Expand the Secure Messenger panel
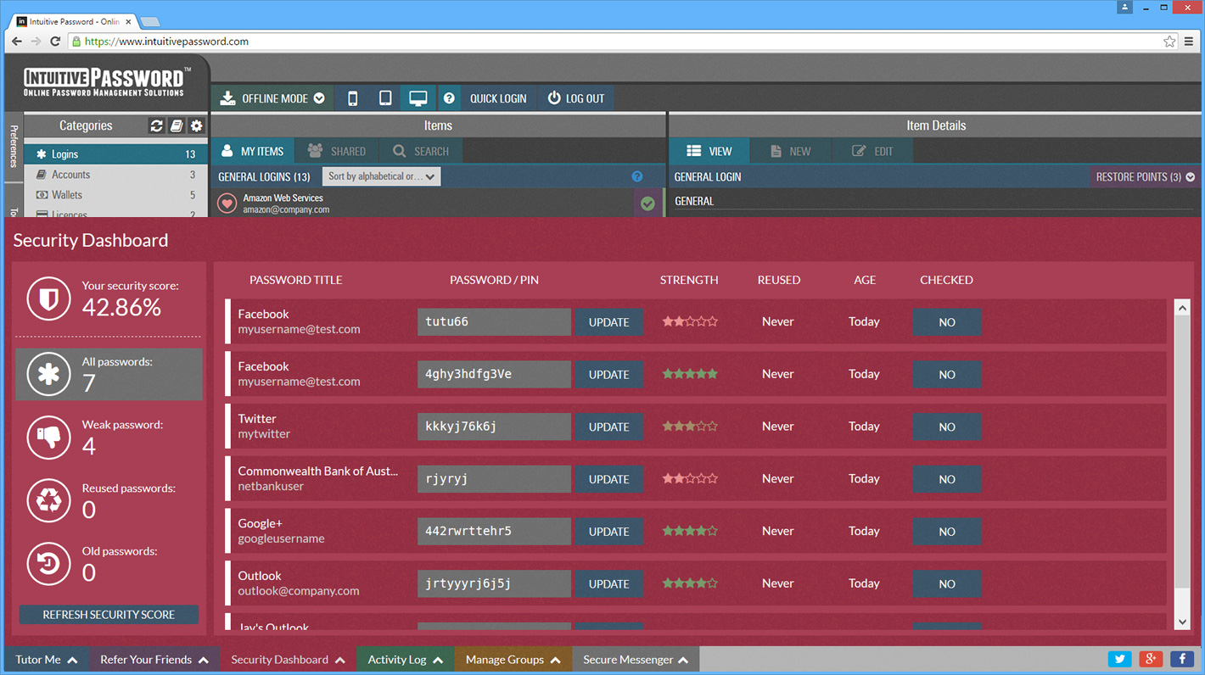1205x675 pixels. [x=636, y=660]
